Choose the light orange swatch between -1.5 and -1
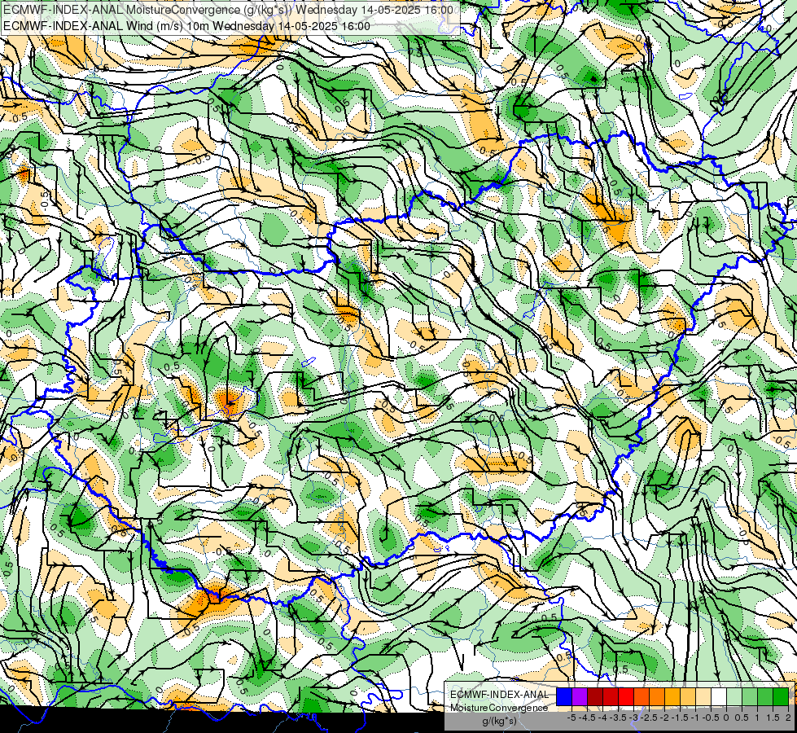This screenshot has width=797, height=733. (x=688, y=696)
